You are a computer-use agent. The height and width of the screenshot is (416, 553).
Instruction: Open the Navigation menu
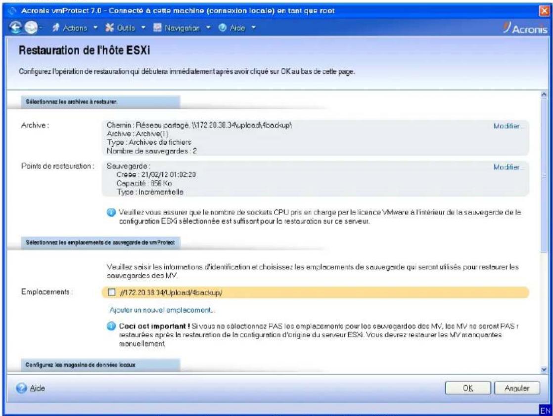click(x=182, y=28)
